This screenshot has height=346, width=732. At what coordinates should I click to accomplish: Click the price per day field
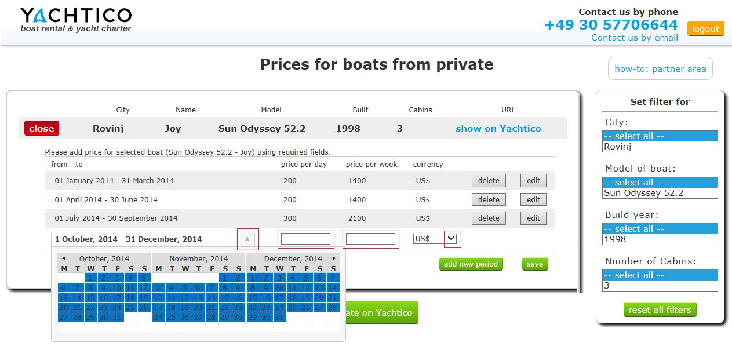point(305,239)
